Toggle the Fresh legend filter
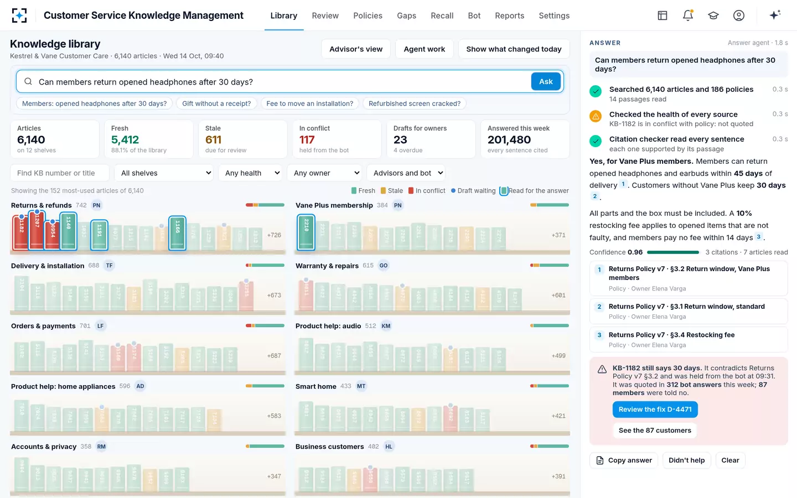Screen dimensions: 797x498 363,190
